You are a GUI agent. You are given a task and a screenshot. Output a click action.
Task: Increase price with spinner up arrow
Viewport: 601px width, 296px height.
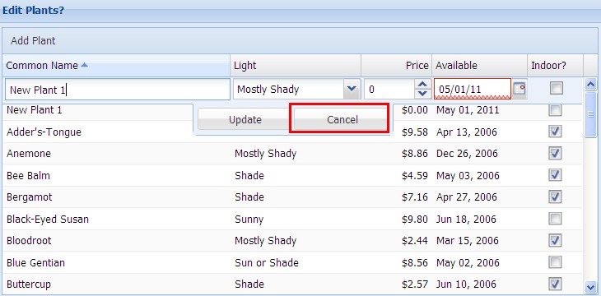422,85
